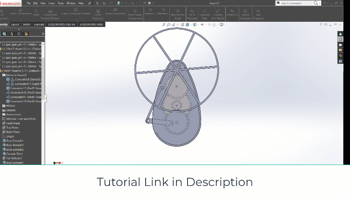This screenshot has height=197, width=350.
Task: Open the Help menu
Action: click(81, 3)
